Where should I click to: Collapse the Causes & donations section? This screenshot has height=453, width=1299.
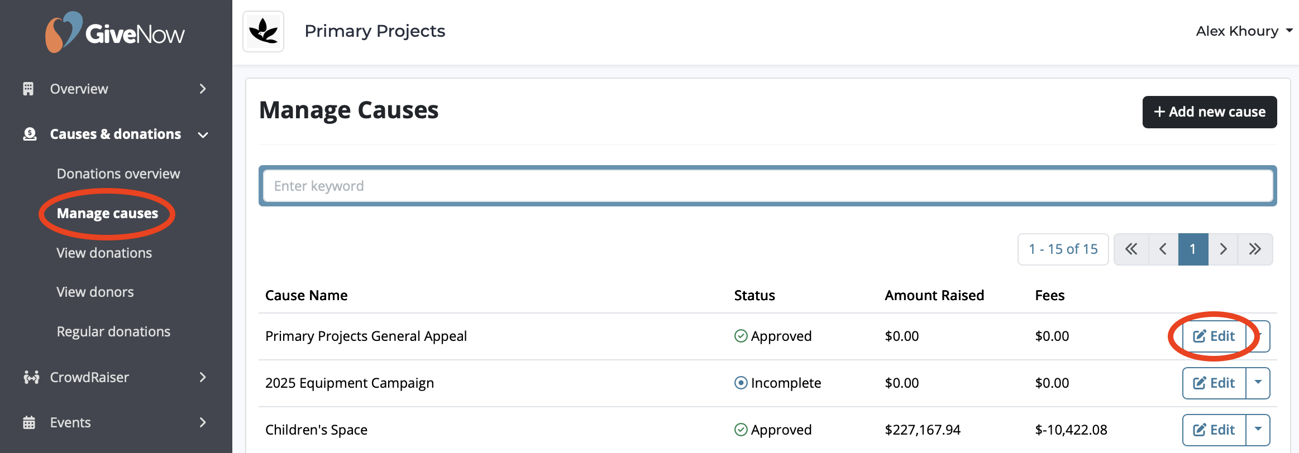click(203, 135)
